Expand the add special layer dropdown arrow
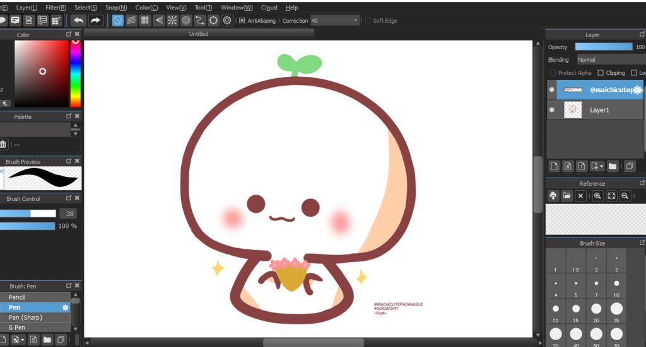 click(x=601, y=166)
